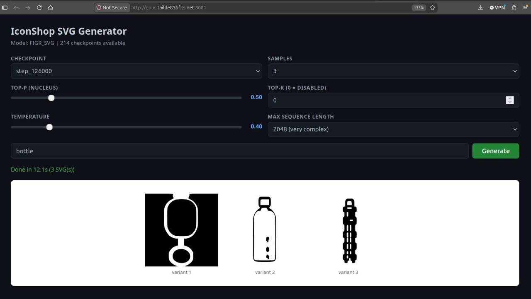The image size is (531, 299).
Task: Go back using browser back arrow
Action: coord(16,7)
